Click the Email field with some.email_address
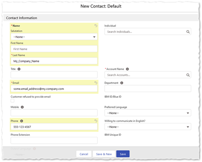The height and width of the screenshot is (162, 202). [x=54, y=89]
